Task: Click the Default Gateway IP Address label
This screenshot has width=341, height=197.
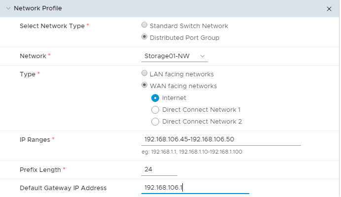Action: (x=63, y=188)
